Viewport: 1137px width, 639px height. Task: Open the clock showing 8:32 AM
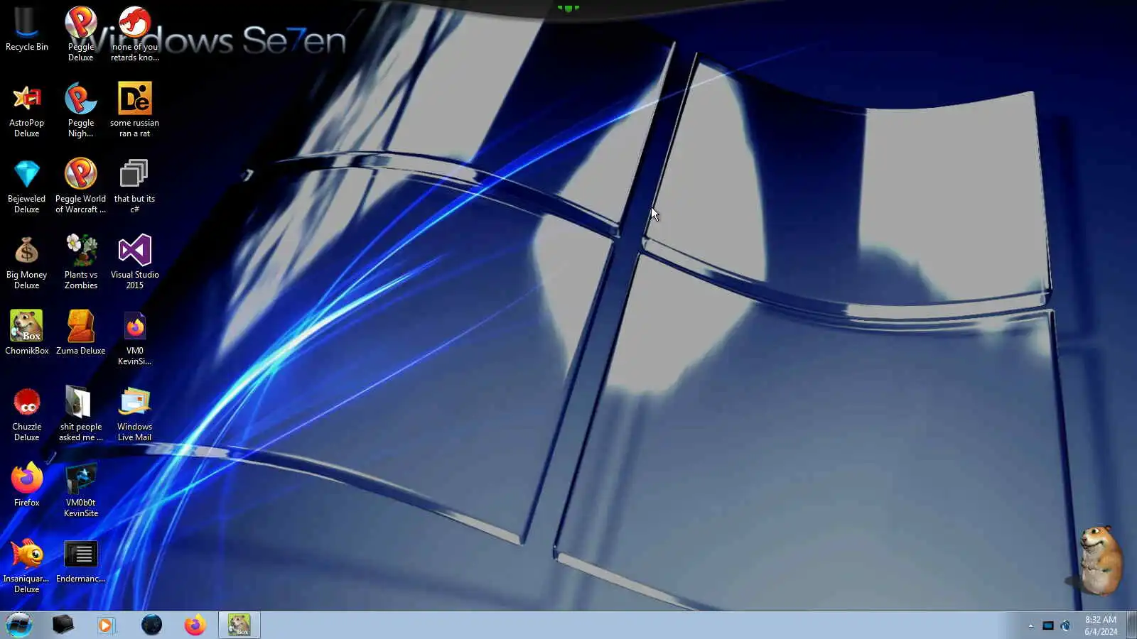tap(1100, 626)
